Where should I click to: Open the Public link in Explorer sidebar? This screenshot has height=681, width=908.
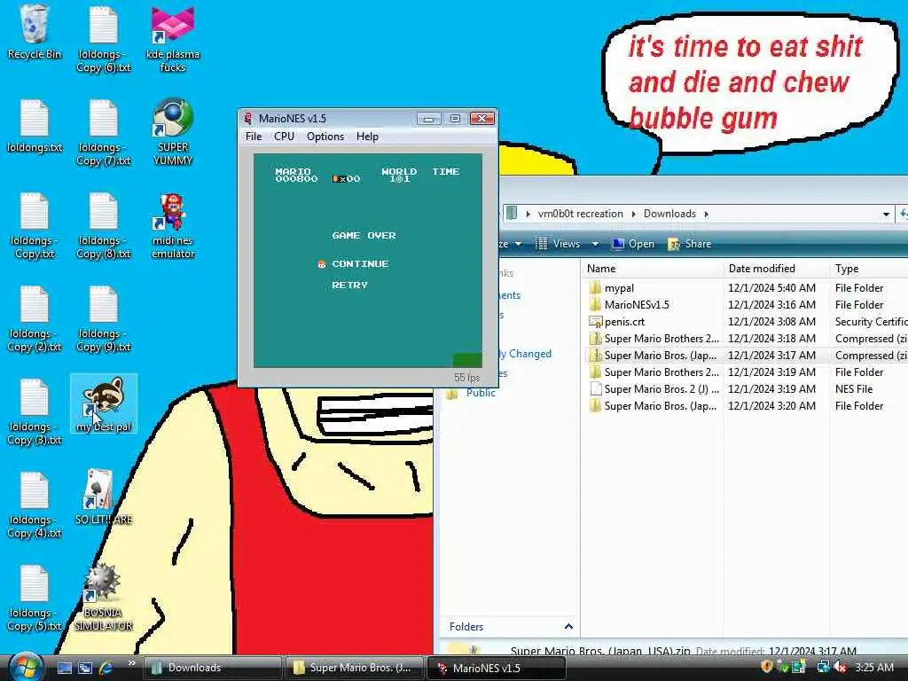pos(481,393)
